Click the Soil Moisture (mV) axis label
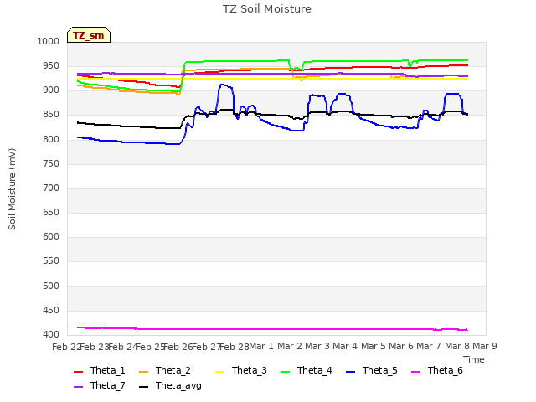 (12, 189)
